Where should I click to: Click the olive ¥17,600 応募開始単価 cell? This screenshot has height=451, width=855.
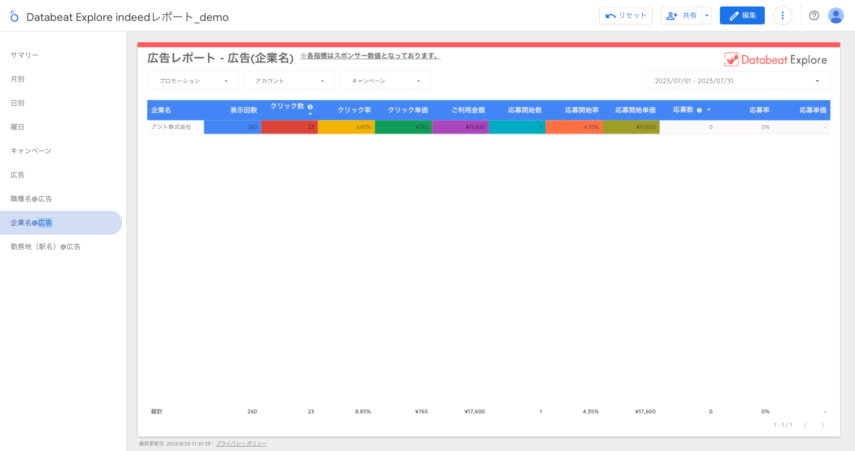coord(631,127)
